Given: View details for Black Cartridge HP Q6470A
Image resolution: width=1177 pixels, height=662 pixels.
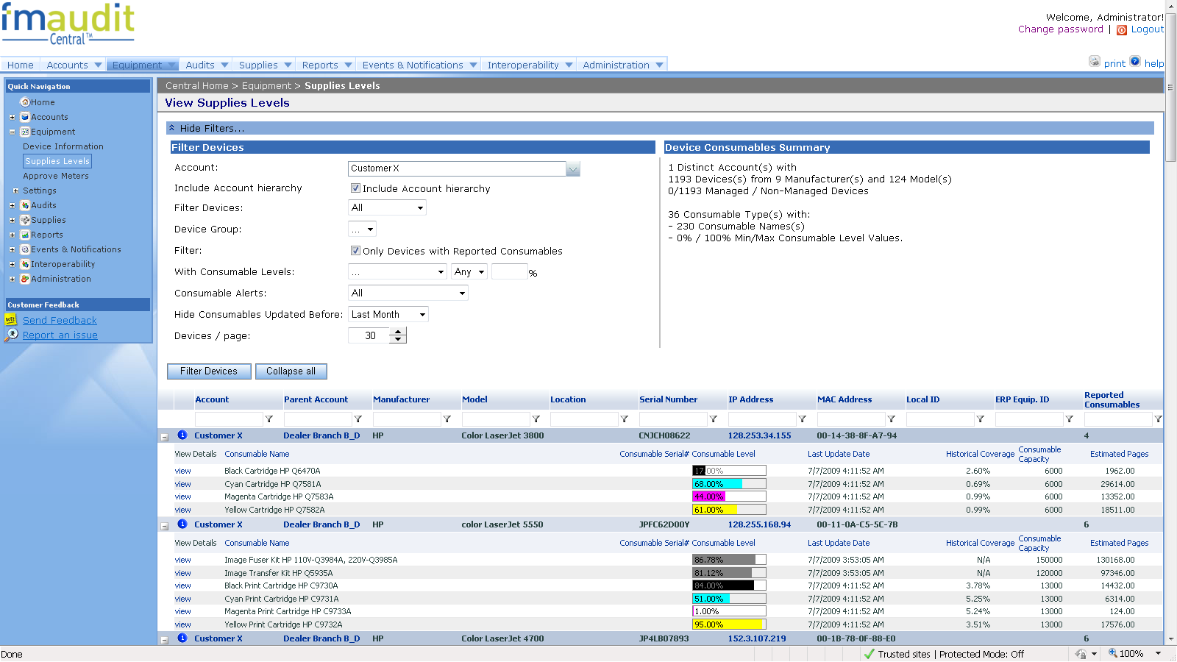Looking at the screenshot, I should pyautogui.click(x=182, y=471).
